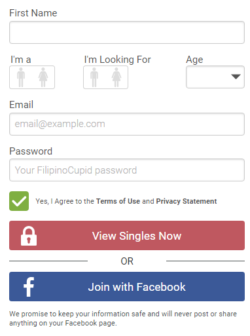The width and height of the screenshot is (250, 336).
Task: Open the Privacy Statement link
Action: (187, 201)
